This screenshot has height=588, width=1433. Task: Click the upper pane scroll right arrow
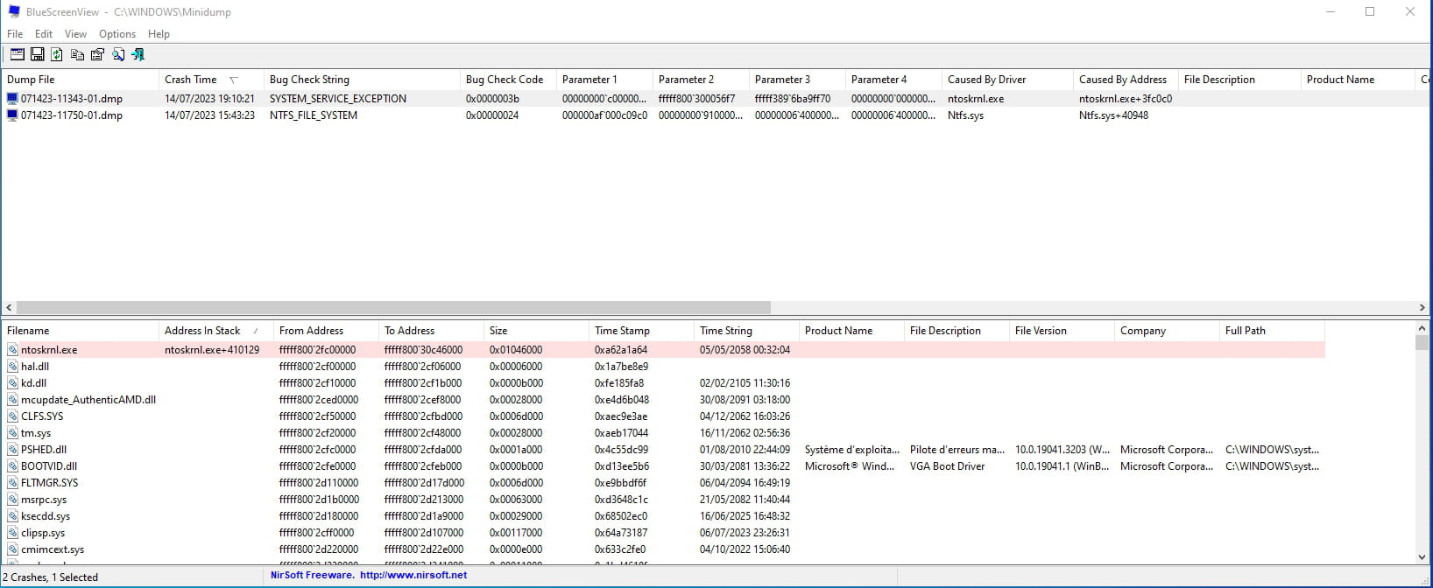click(1422, 308)
